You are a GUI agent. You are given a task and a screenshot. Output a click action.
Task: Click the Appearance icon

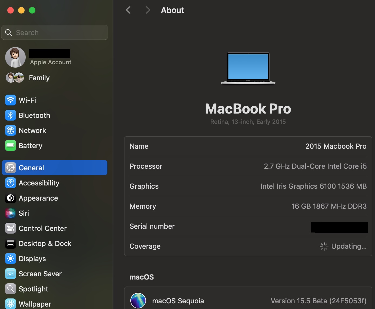tap(11, 198)
